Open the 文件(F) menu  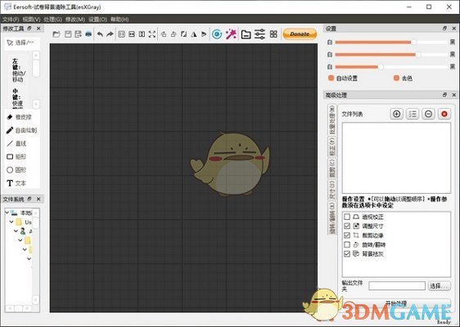tap(11, 20)
